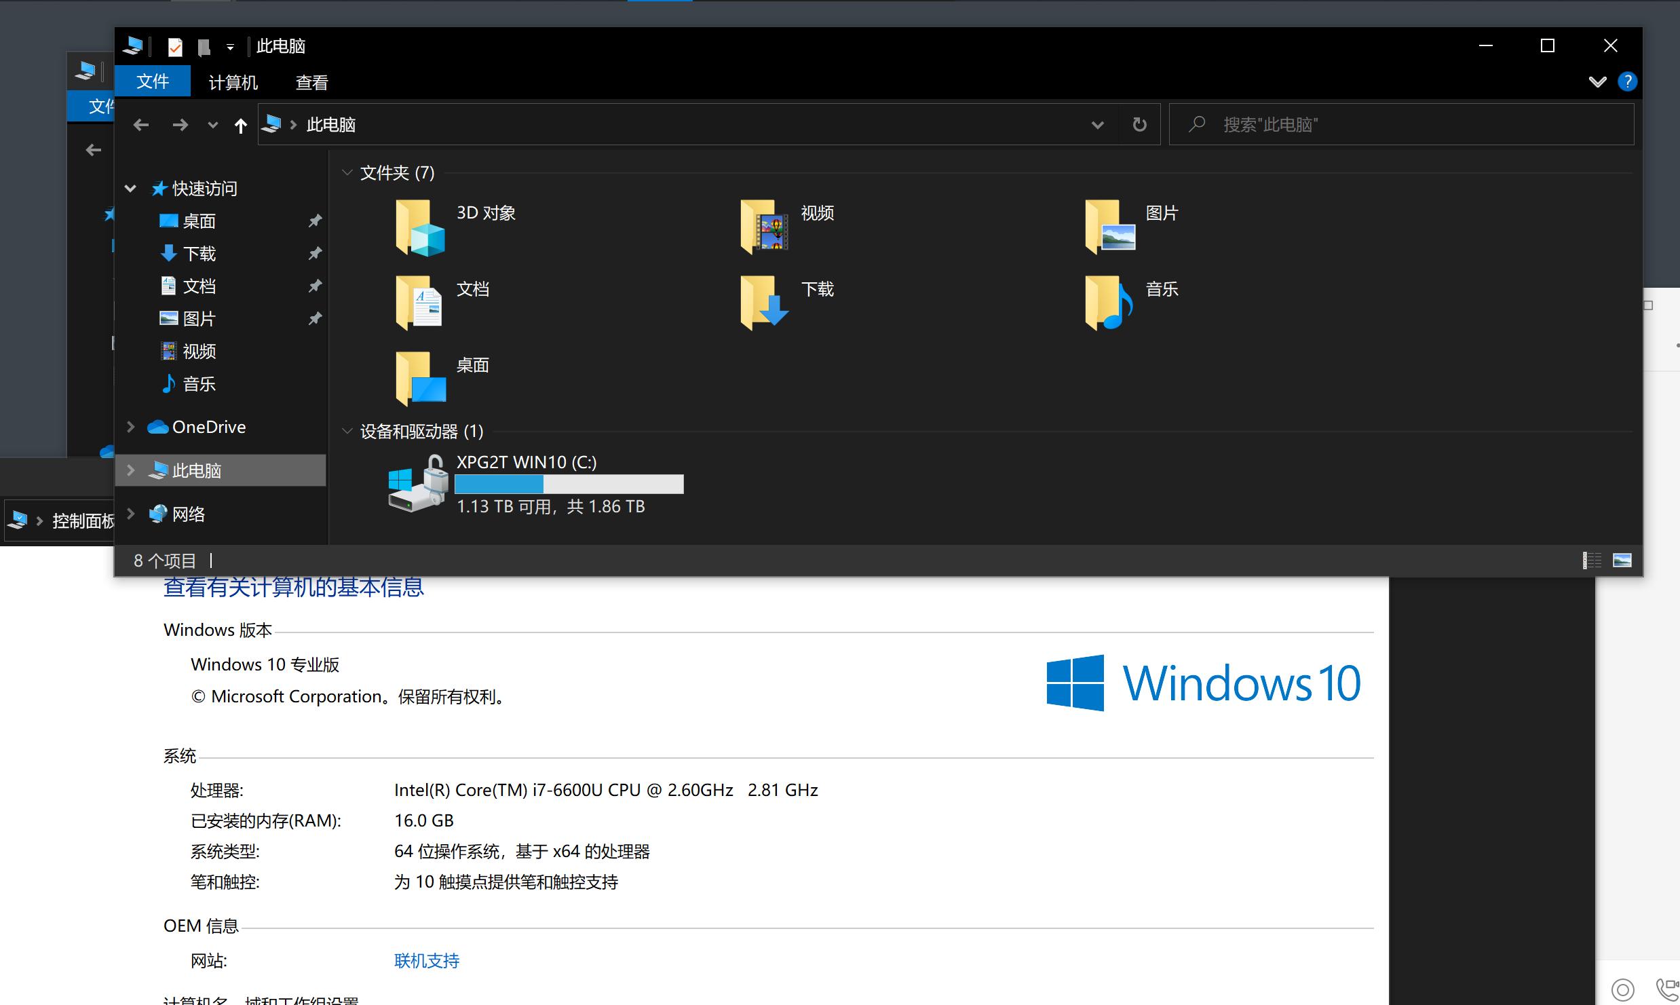This screenshot has height=1005, width=1680.
Task: Collapse the 此电脑 tree item
Action: tap(130, 470)
